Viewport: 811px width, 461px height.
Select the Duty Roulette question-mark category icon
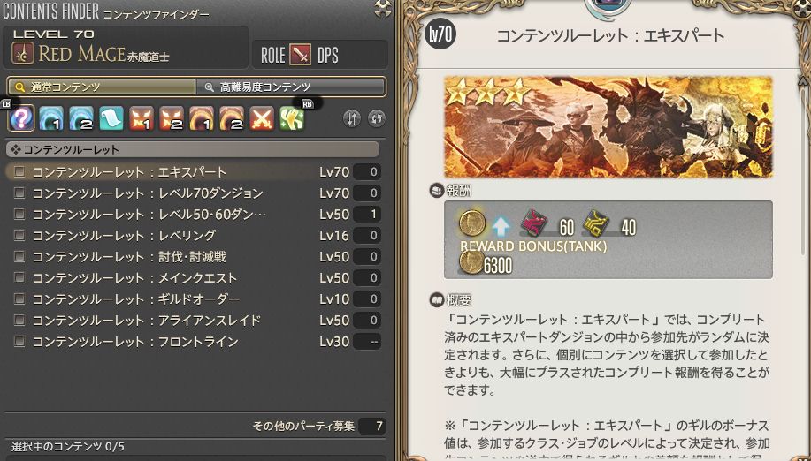click(21, 118)
